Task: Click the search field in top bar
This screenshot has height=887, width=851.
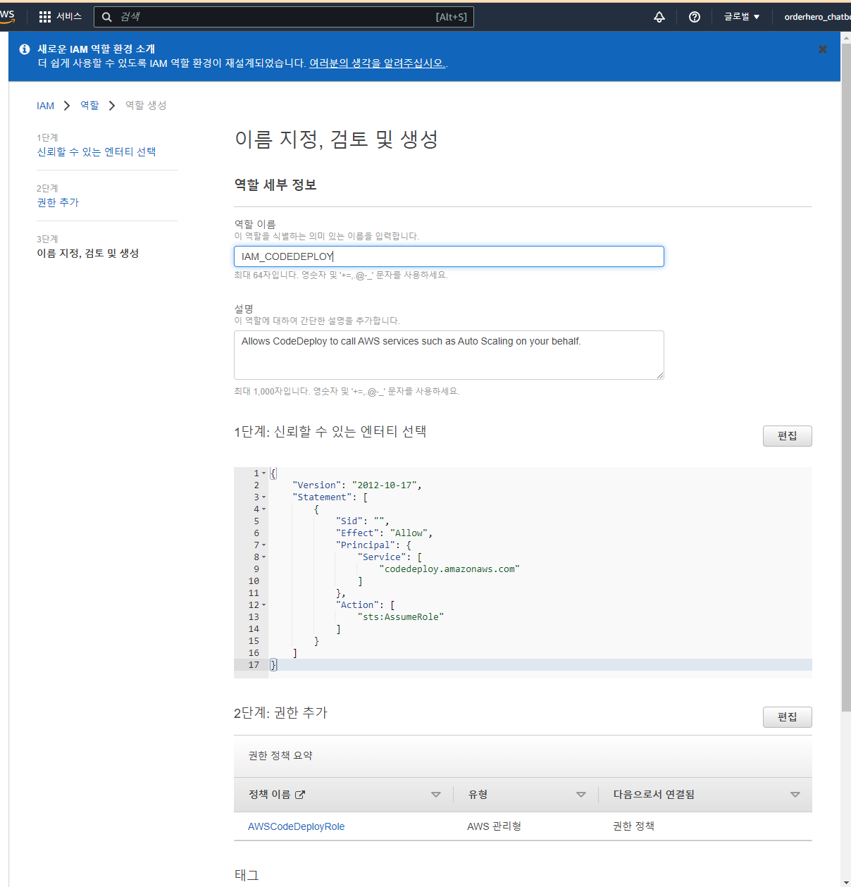Action: coord(284,17)
